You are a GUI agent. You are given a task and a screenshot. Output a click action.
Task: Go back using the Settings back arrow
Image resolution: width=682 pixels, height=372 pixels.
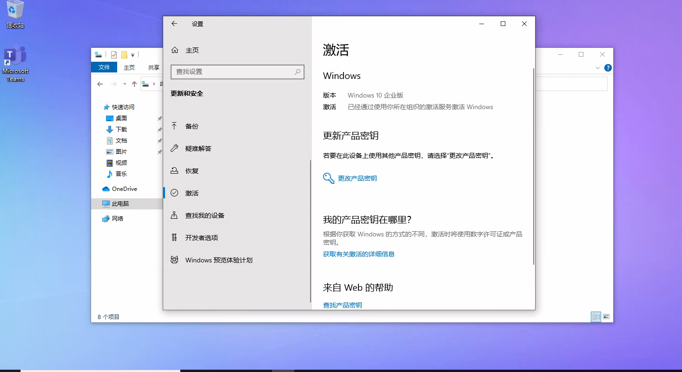click(174, 24)
